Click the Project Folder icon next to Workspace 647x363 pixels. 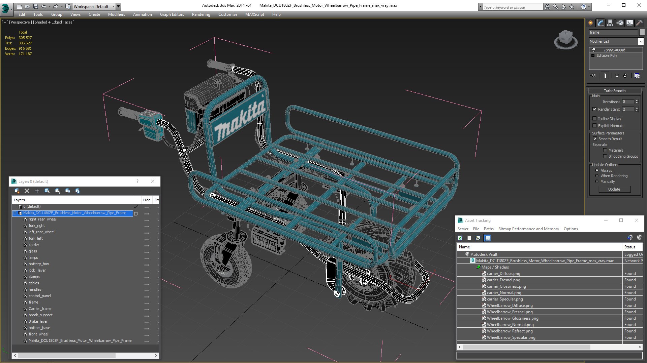68,6
